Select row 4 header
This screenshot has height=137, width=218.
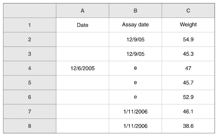tap(30, 68)
